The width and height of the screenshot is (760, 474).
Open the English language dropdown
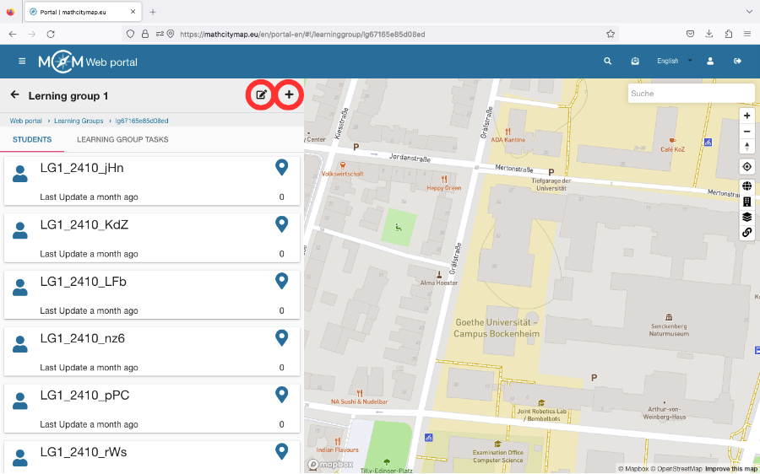click(674, 62)
